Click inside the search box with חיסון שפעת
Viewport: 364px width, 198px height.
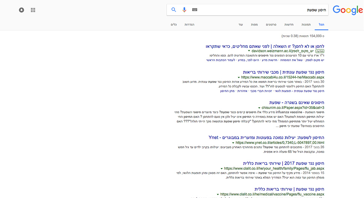247,10
